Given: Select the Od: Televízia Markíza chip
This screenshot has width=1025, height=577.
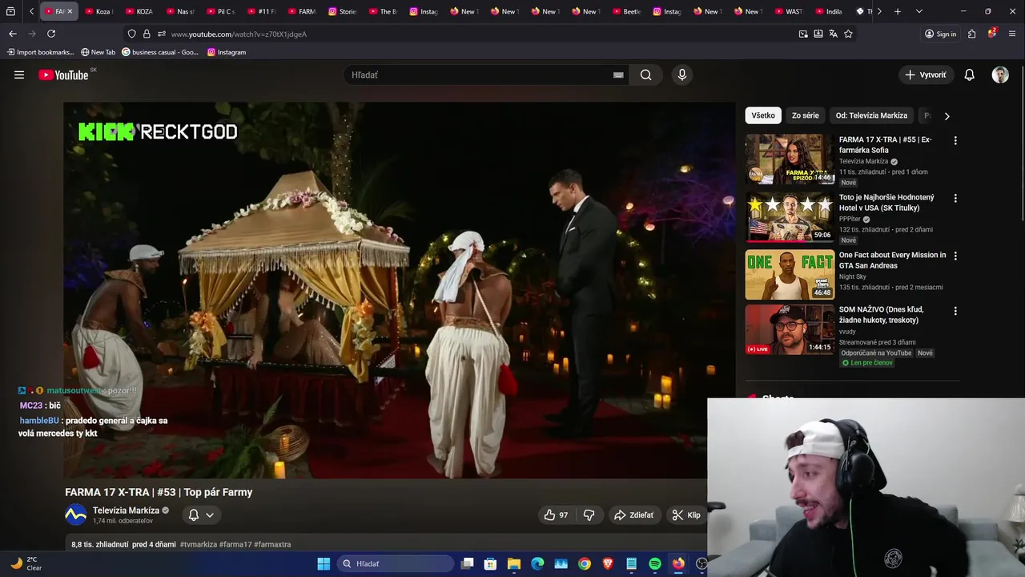Looking at the screenshot, I should [871, 115].
